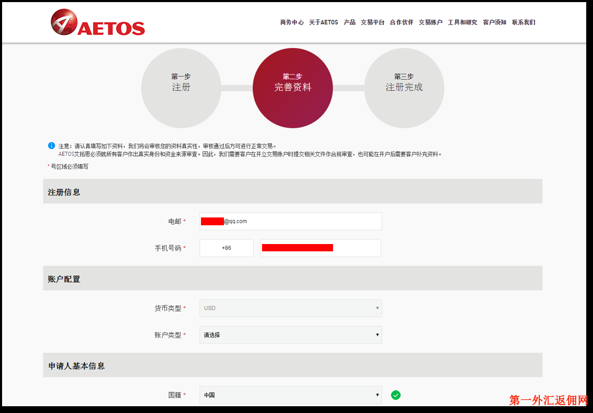Click the notice line starting 注意：请认真填写如下资料
The height and width of the screenshot is (413, 593).
[x=167, y=146]
